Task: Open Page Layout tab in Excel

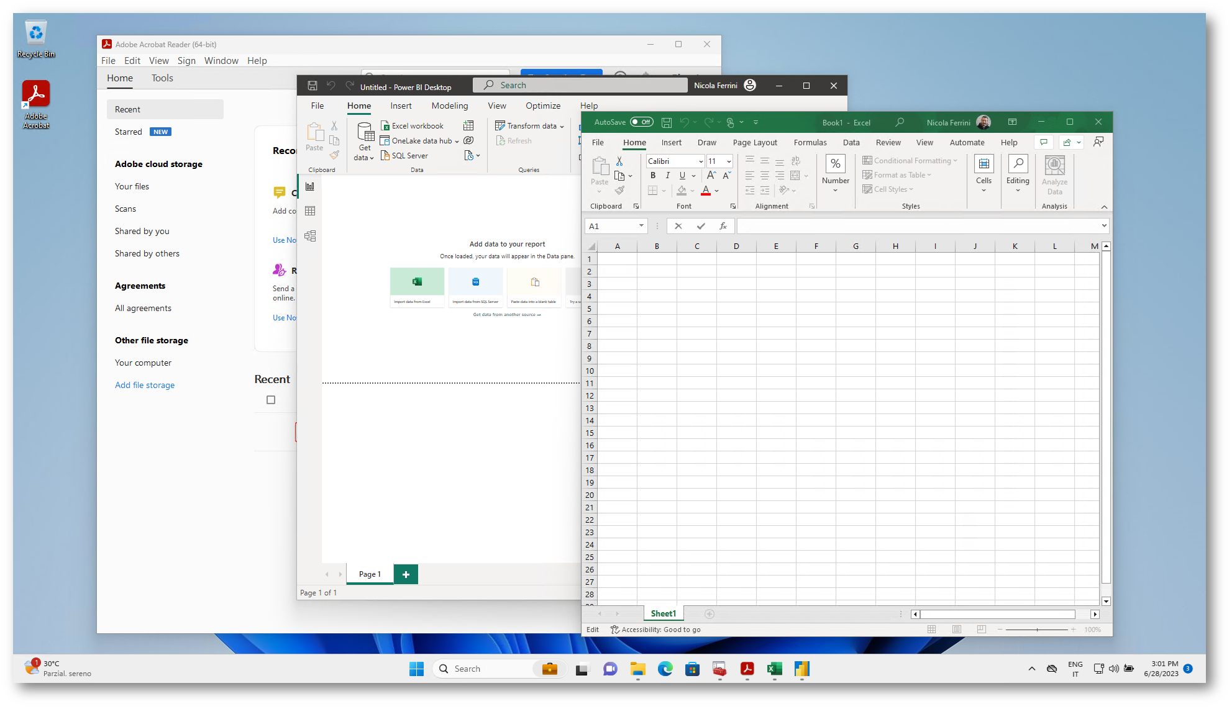Action: point(755,142)
